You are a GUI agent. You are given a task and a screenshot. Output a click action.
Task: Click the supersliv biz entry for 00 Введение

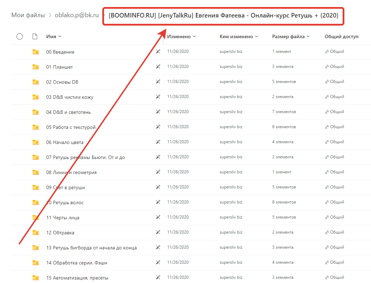231,51
